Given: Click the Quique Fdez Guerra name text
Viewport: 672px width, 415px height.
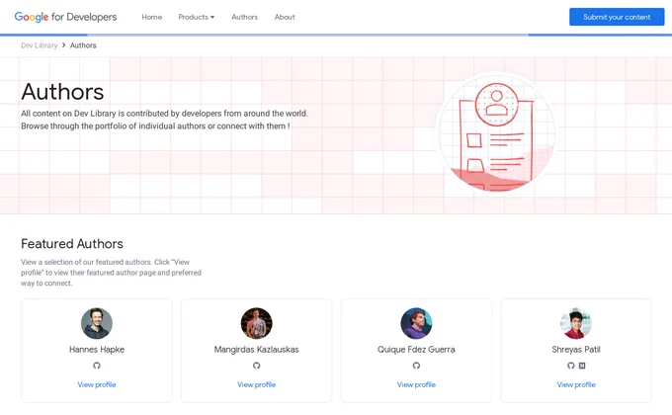Looking at the screenshot, I should (x=416, y=350).
